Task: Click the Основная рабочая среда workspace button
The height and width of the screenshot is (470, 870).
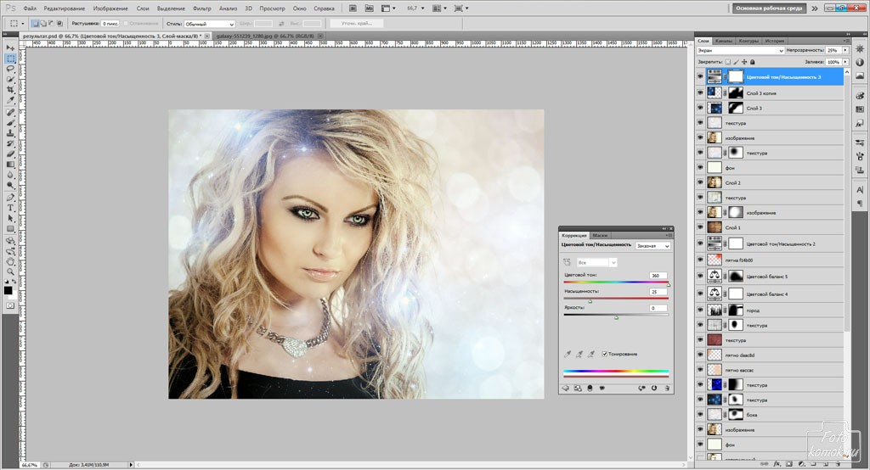Action: (x=770, y=8)
